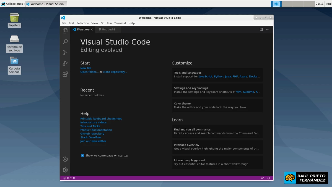
Task: Open the Source Control icon
Action: 65,52
